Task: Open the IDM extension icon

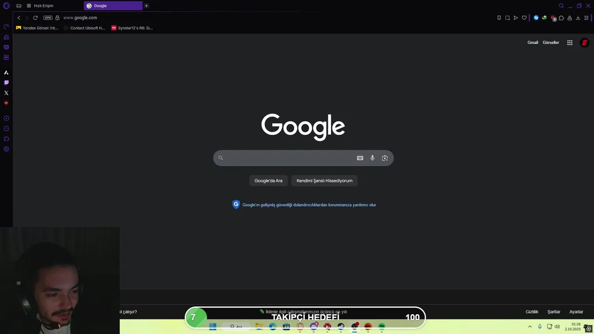Action: 544,18
